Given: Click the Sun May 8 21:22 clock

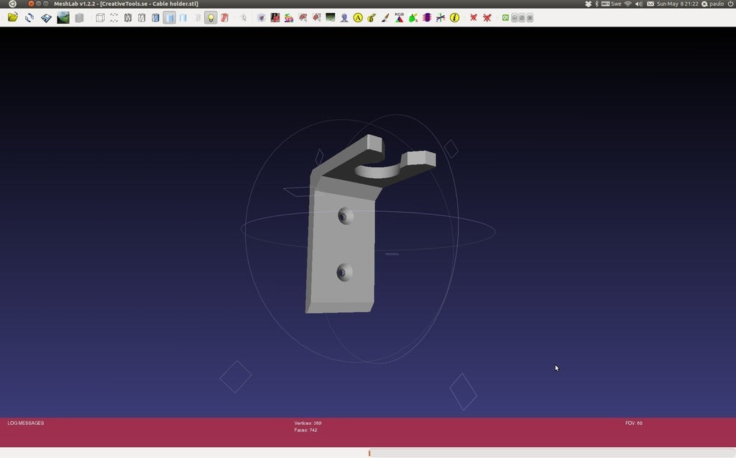Looking at the screenshot, I should [x=676, y=4].
